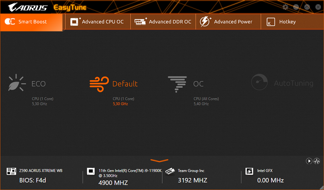Click the AORUS logo in title bar

pos(28,7)
